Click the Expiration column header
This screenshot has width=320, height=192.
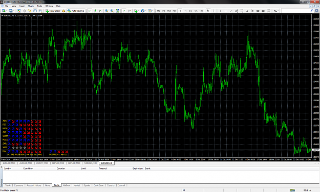click(x=138, y=169)
